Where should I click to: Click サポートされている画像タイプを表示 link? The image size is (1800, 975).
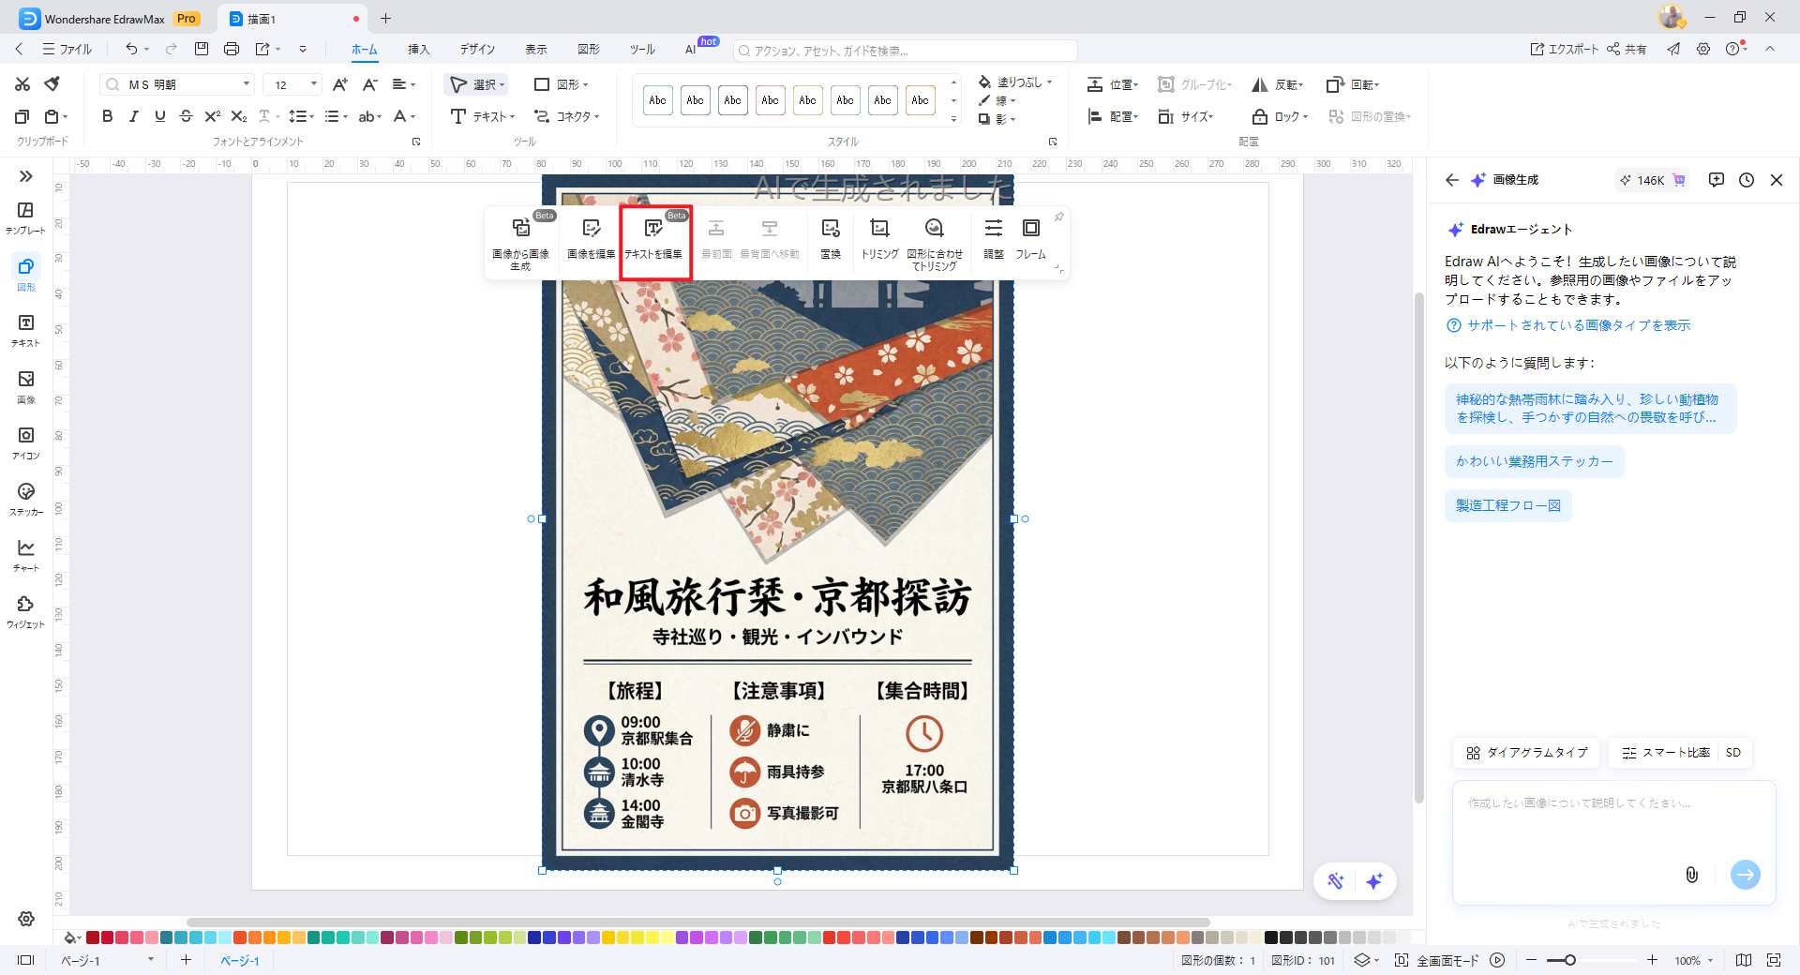pyautogui.click(x=1578, y=325)
